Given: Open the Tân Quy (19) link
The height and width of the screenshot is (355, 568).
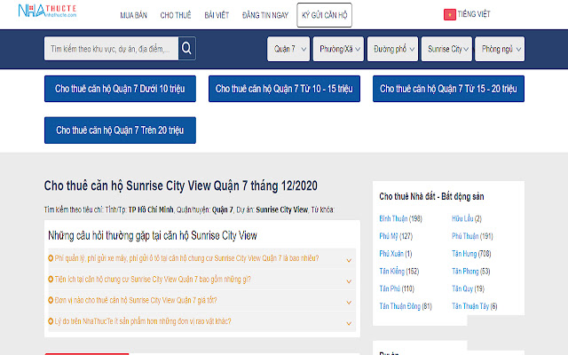Looking at the screenshot, I should pyautogui.click(x=468, y=288).
